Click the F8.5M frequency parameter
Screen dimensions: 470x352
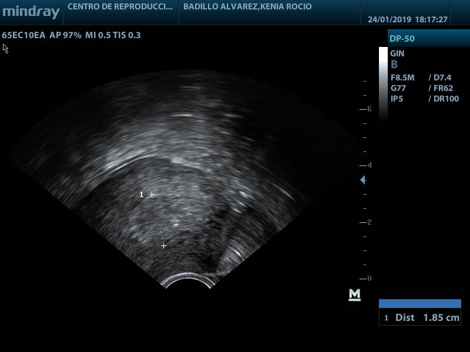click(402, 77)
